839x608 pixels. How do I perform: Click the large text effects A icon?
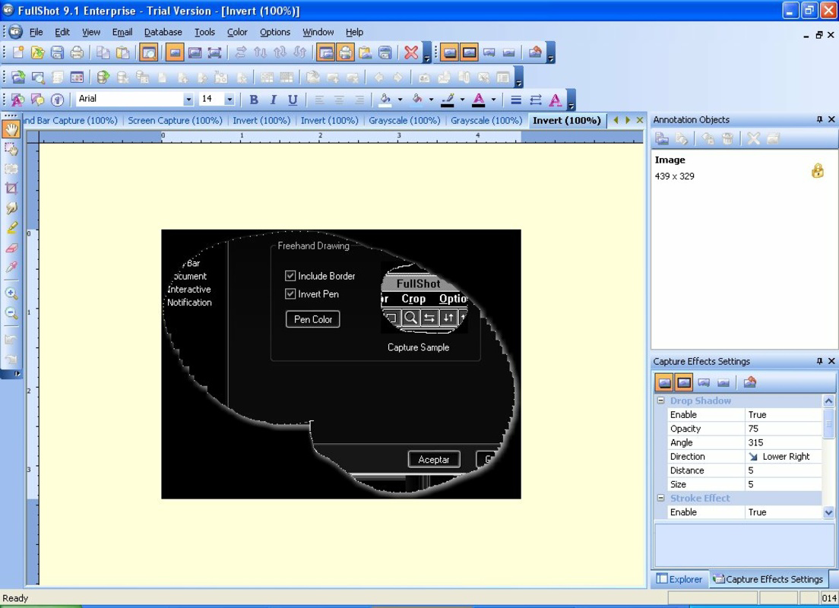tap(556, 100)
